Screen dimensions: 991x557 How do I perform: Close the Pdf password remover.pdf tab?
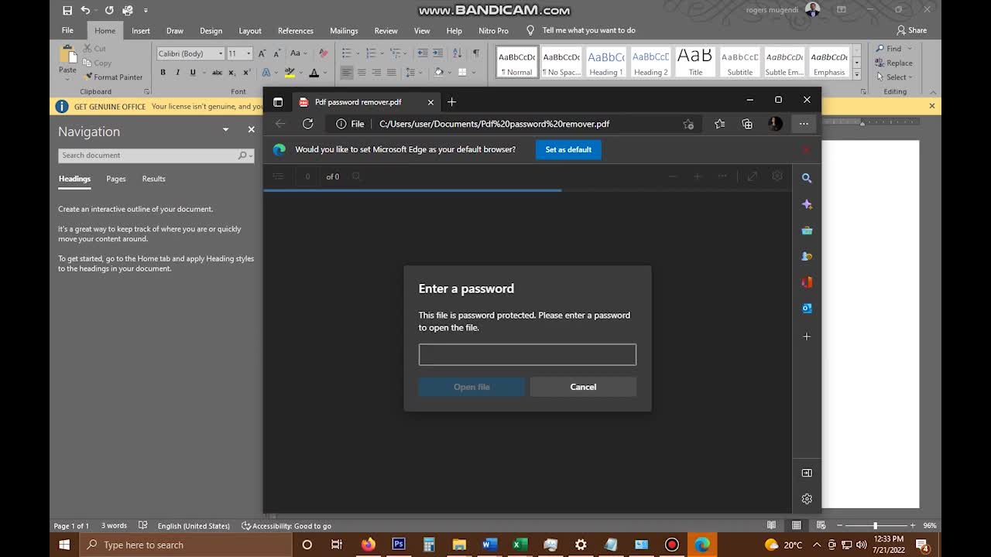(430, 102)
